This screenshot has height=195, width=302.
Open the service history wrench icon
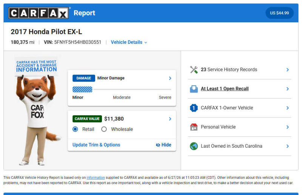point(194,70)
